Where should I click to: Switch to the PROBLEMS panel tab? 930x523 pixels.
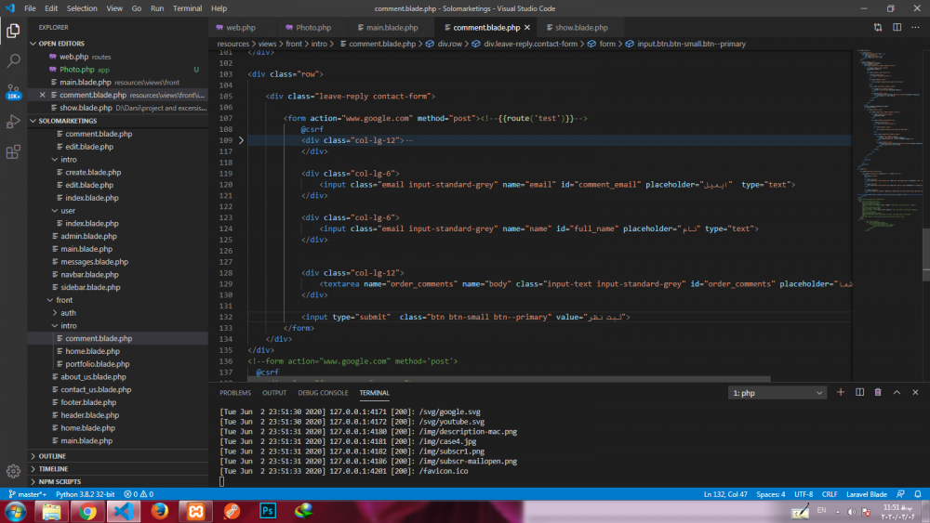(235, 393)
